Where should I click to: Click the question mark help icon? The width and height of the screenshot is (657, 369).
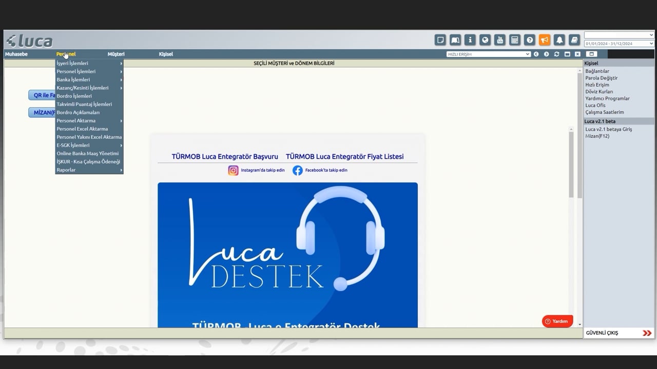(x=530, y=40)
